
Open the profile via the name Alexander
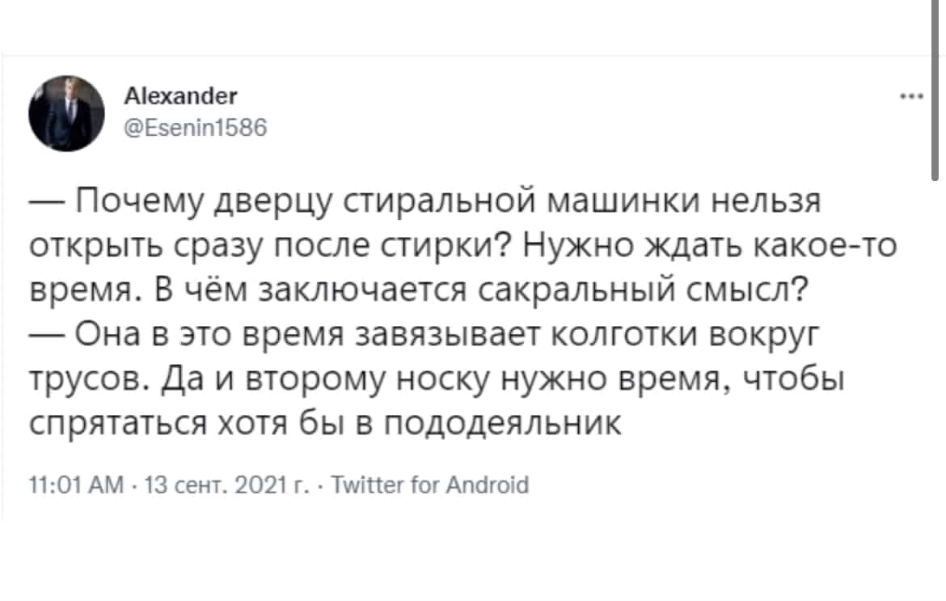180,95
